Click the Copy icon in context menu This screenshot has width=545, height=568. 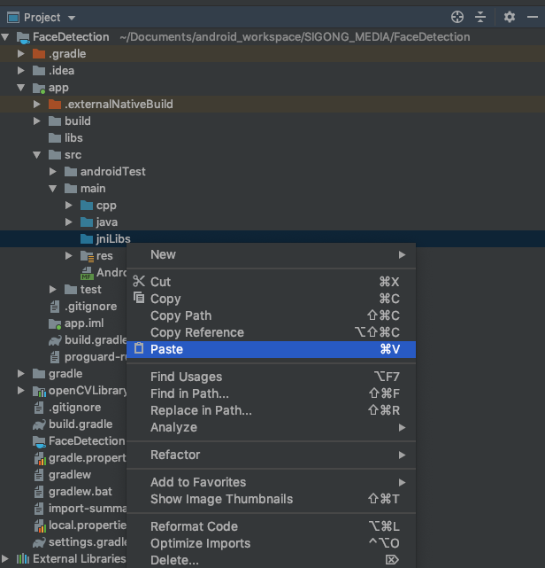point(139,298)
